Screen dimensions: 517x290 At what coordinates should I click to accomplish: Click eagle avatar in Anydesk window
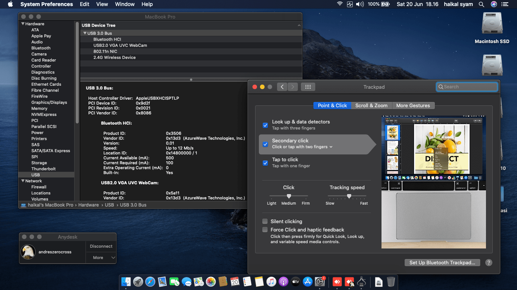point(28,252)
